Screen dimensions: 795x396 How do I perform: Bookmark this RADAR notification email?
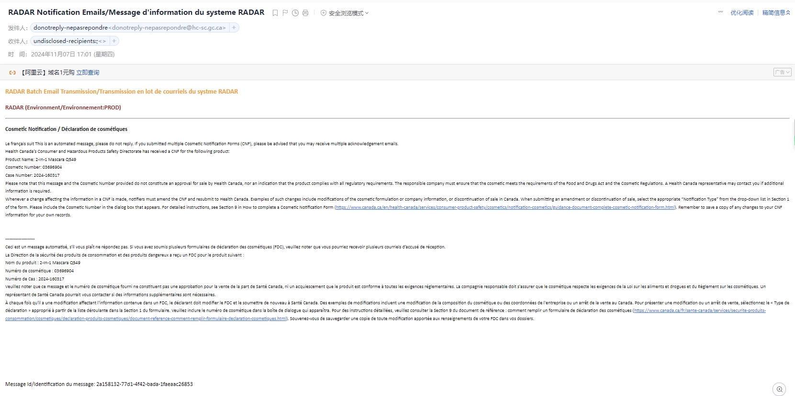point(275,13)
